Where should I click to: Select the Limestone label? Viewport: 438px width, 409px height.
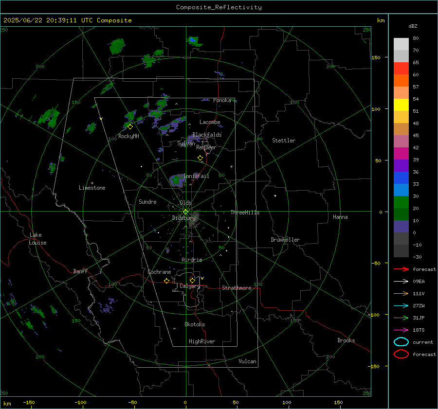click(92, 188)
